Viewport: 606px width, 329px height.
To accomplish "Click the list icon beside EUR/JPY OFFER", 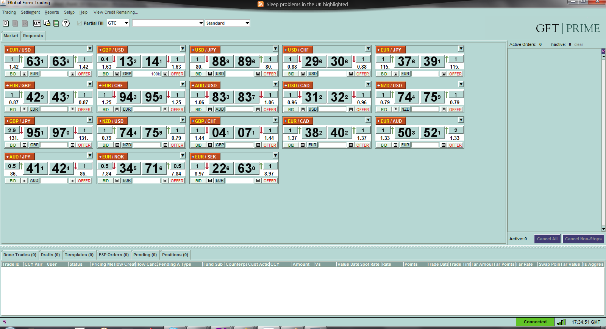I will point(444,74).
